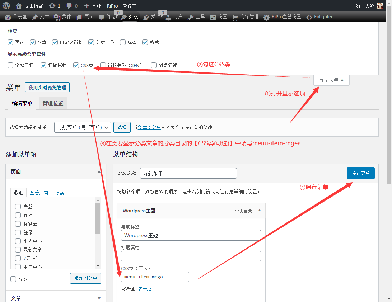Screen dimensions: 392x302
Task: Click the WordPress logo icon
Action: (x=6, y=6)
